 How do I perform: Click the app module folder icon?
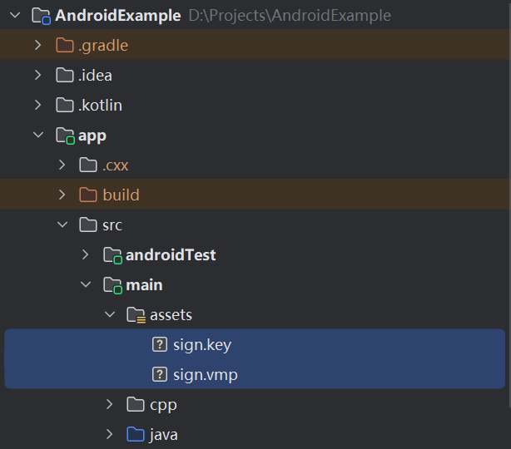(65, 136)
